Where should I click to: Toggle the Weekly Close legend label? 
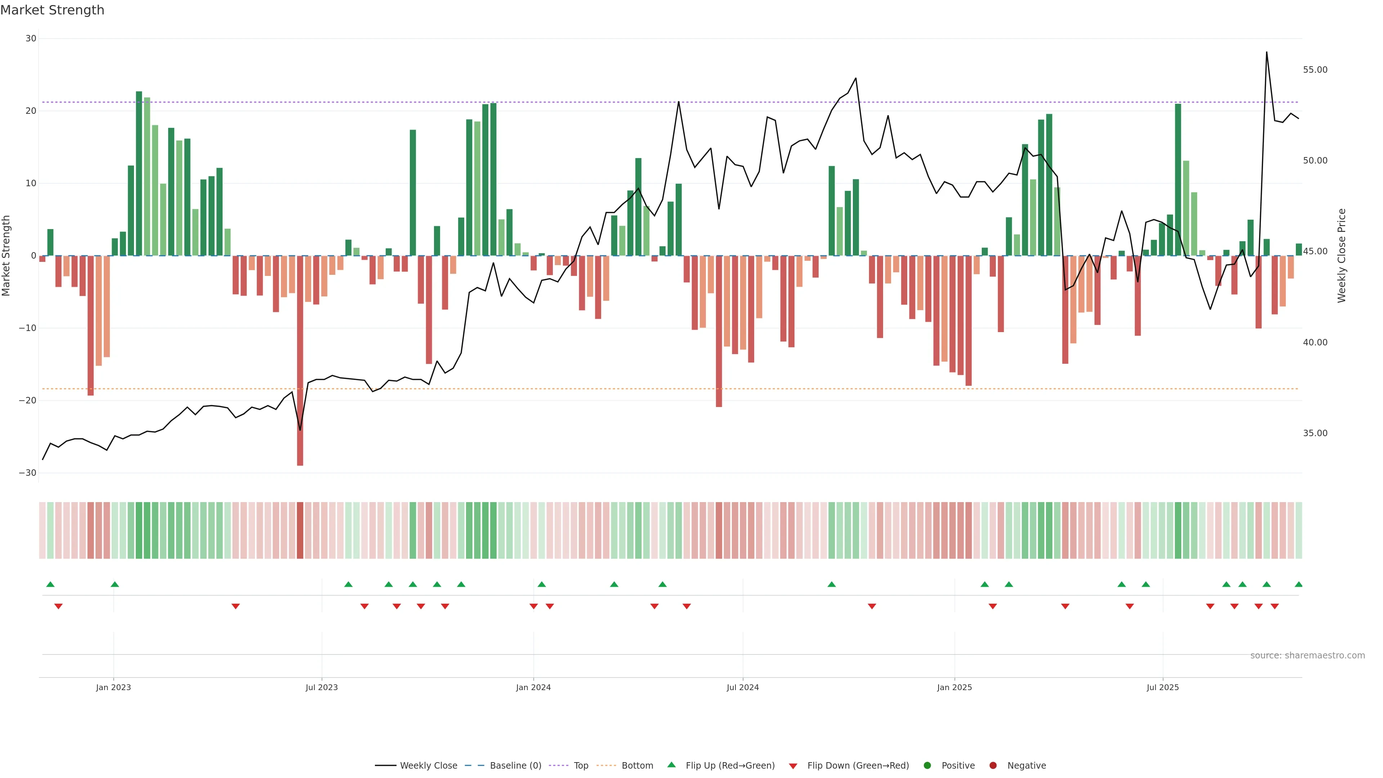coord(429,766)
